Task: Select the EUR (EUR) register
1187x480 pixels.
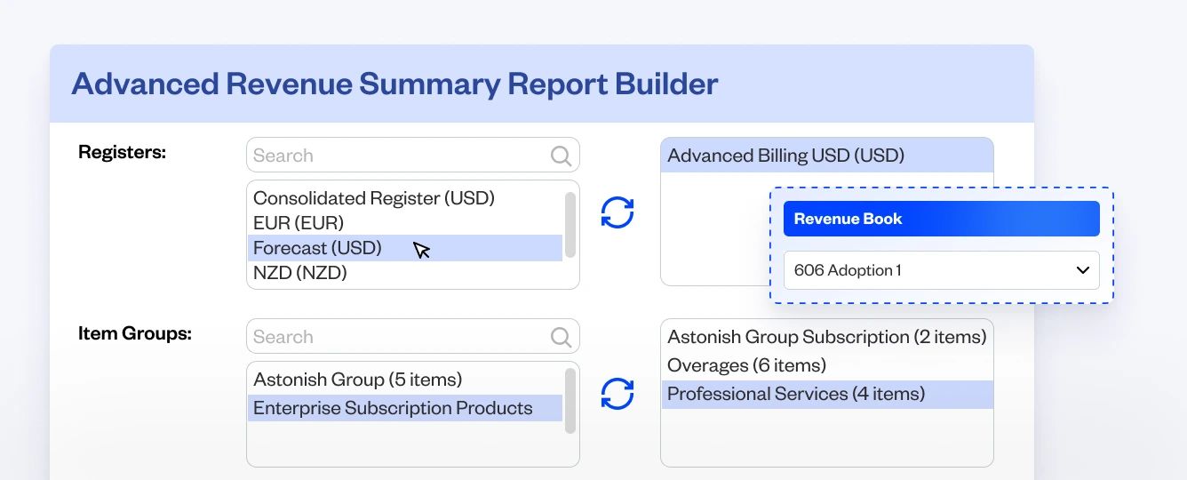Action: coord(299,223)
